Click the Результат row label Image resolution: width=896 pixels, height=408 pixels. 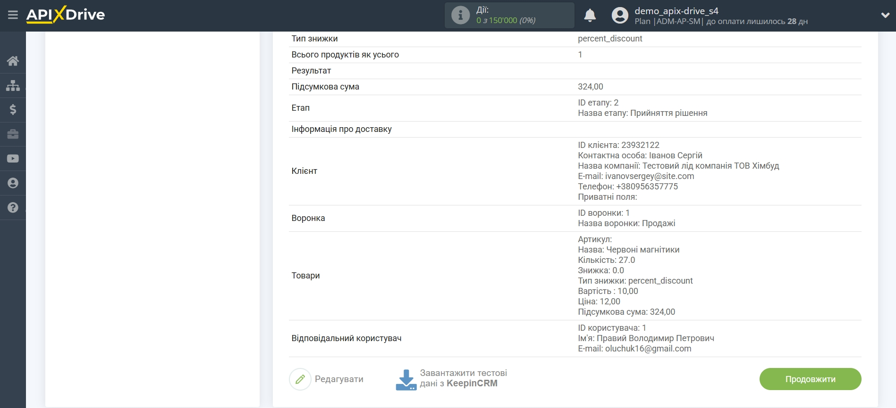[x=311, y=71]
